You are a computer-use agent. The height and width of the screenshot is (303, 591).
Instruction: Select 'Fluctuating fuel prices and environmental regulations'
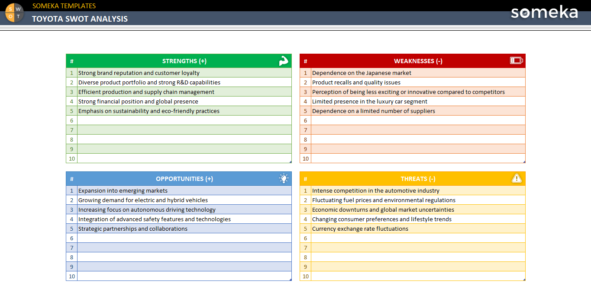tap(418, 200)
